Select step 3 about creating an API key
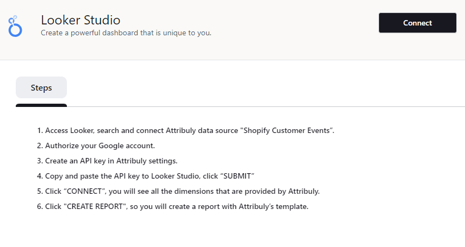 coord(107,161)
